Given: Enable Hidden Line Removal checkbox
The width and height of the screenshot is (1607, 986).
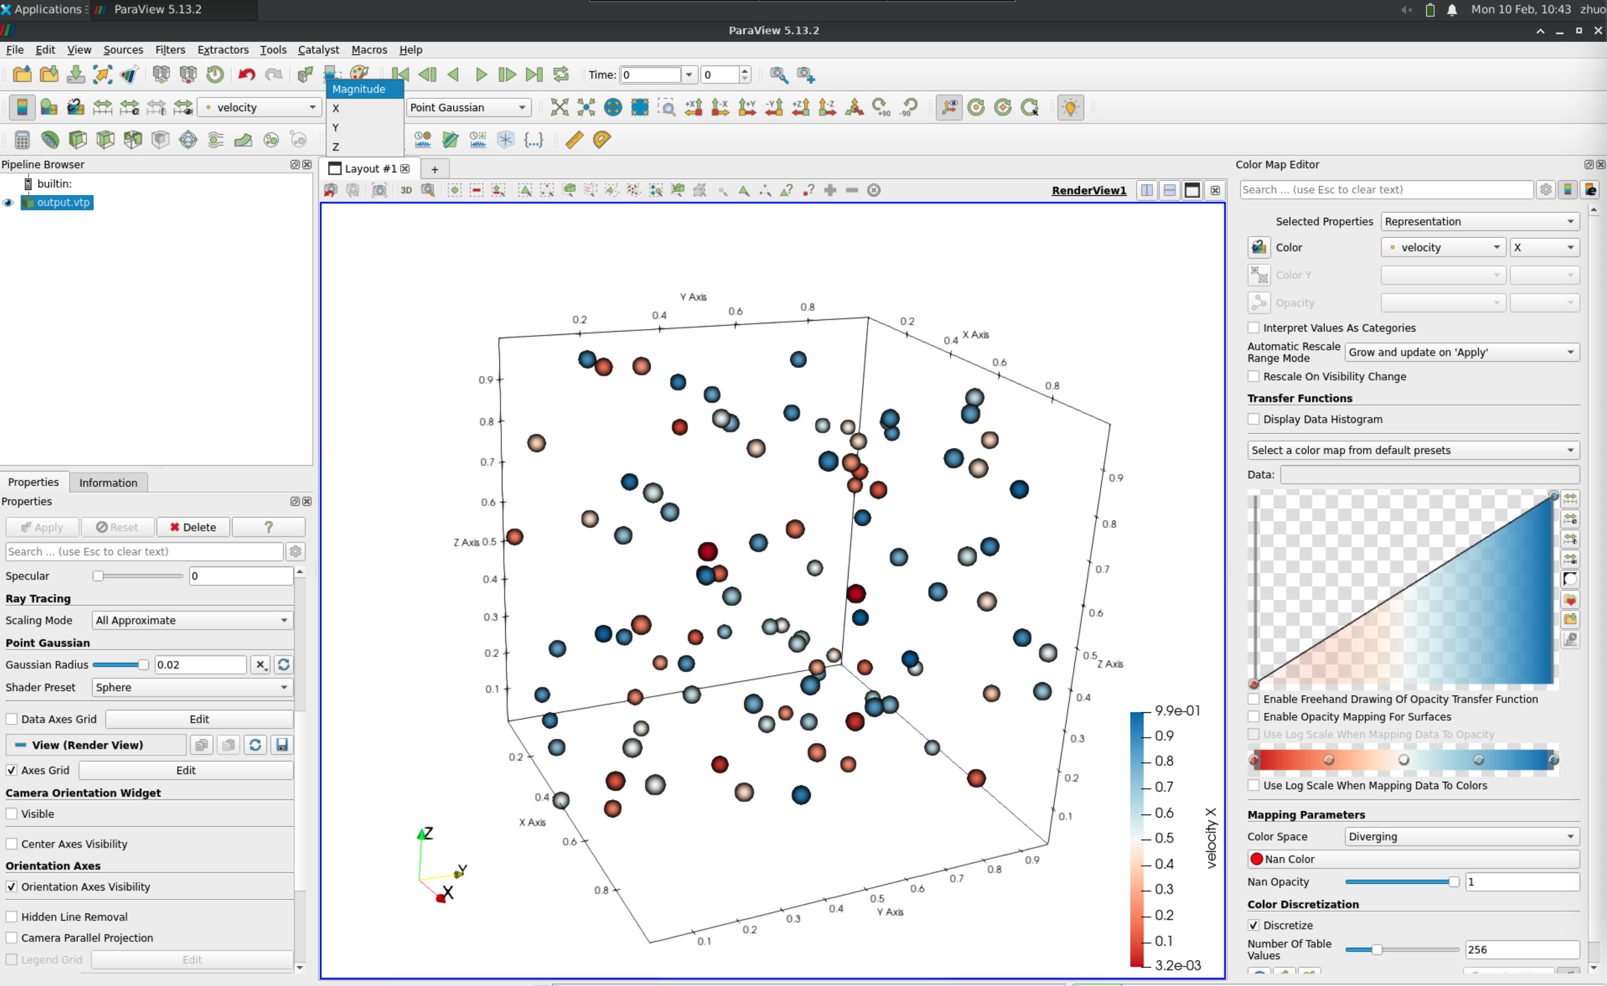Looking at the screenshot, I should (x=12, y=917).
